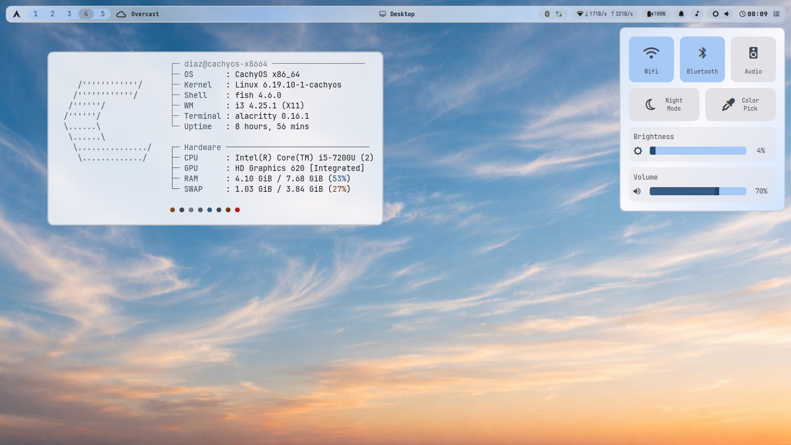Image resolution: width=791 pixels, height=445 pixels.
Task: Click the cloud weather icon
Action: click(x=121, y=14)
